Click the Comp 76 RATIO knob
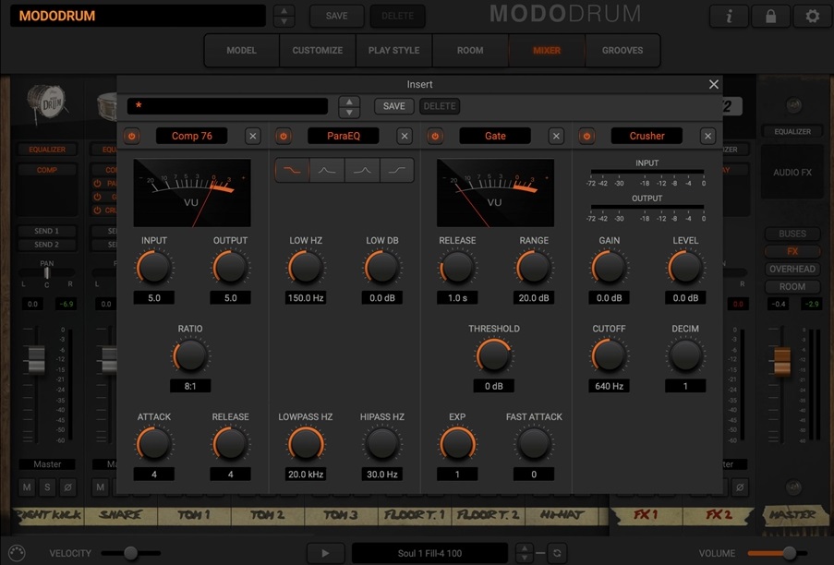 point(190,355)
